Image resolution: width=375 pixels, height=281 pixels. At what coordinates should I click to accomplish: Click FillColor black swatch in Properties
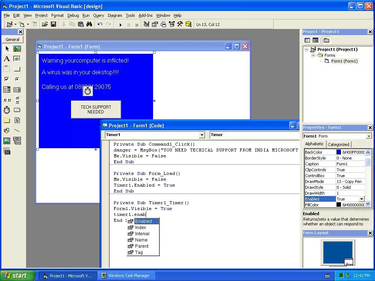click(x=339, y=205)
